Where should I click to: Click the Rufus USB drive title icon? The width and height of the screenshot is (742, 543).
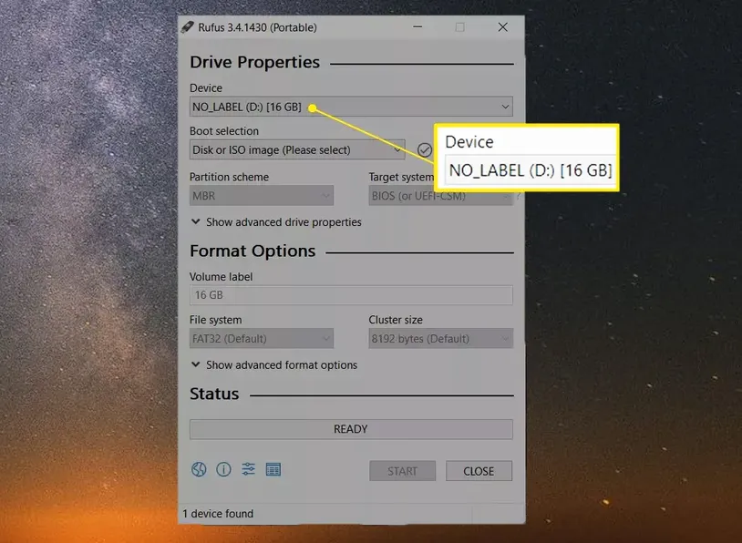point(188,27)
